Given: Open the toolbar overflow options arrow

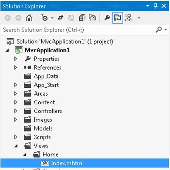Looking at the screenshot, I should point(139,18).
